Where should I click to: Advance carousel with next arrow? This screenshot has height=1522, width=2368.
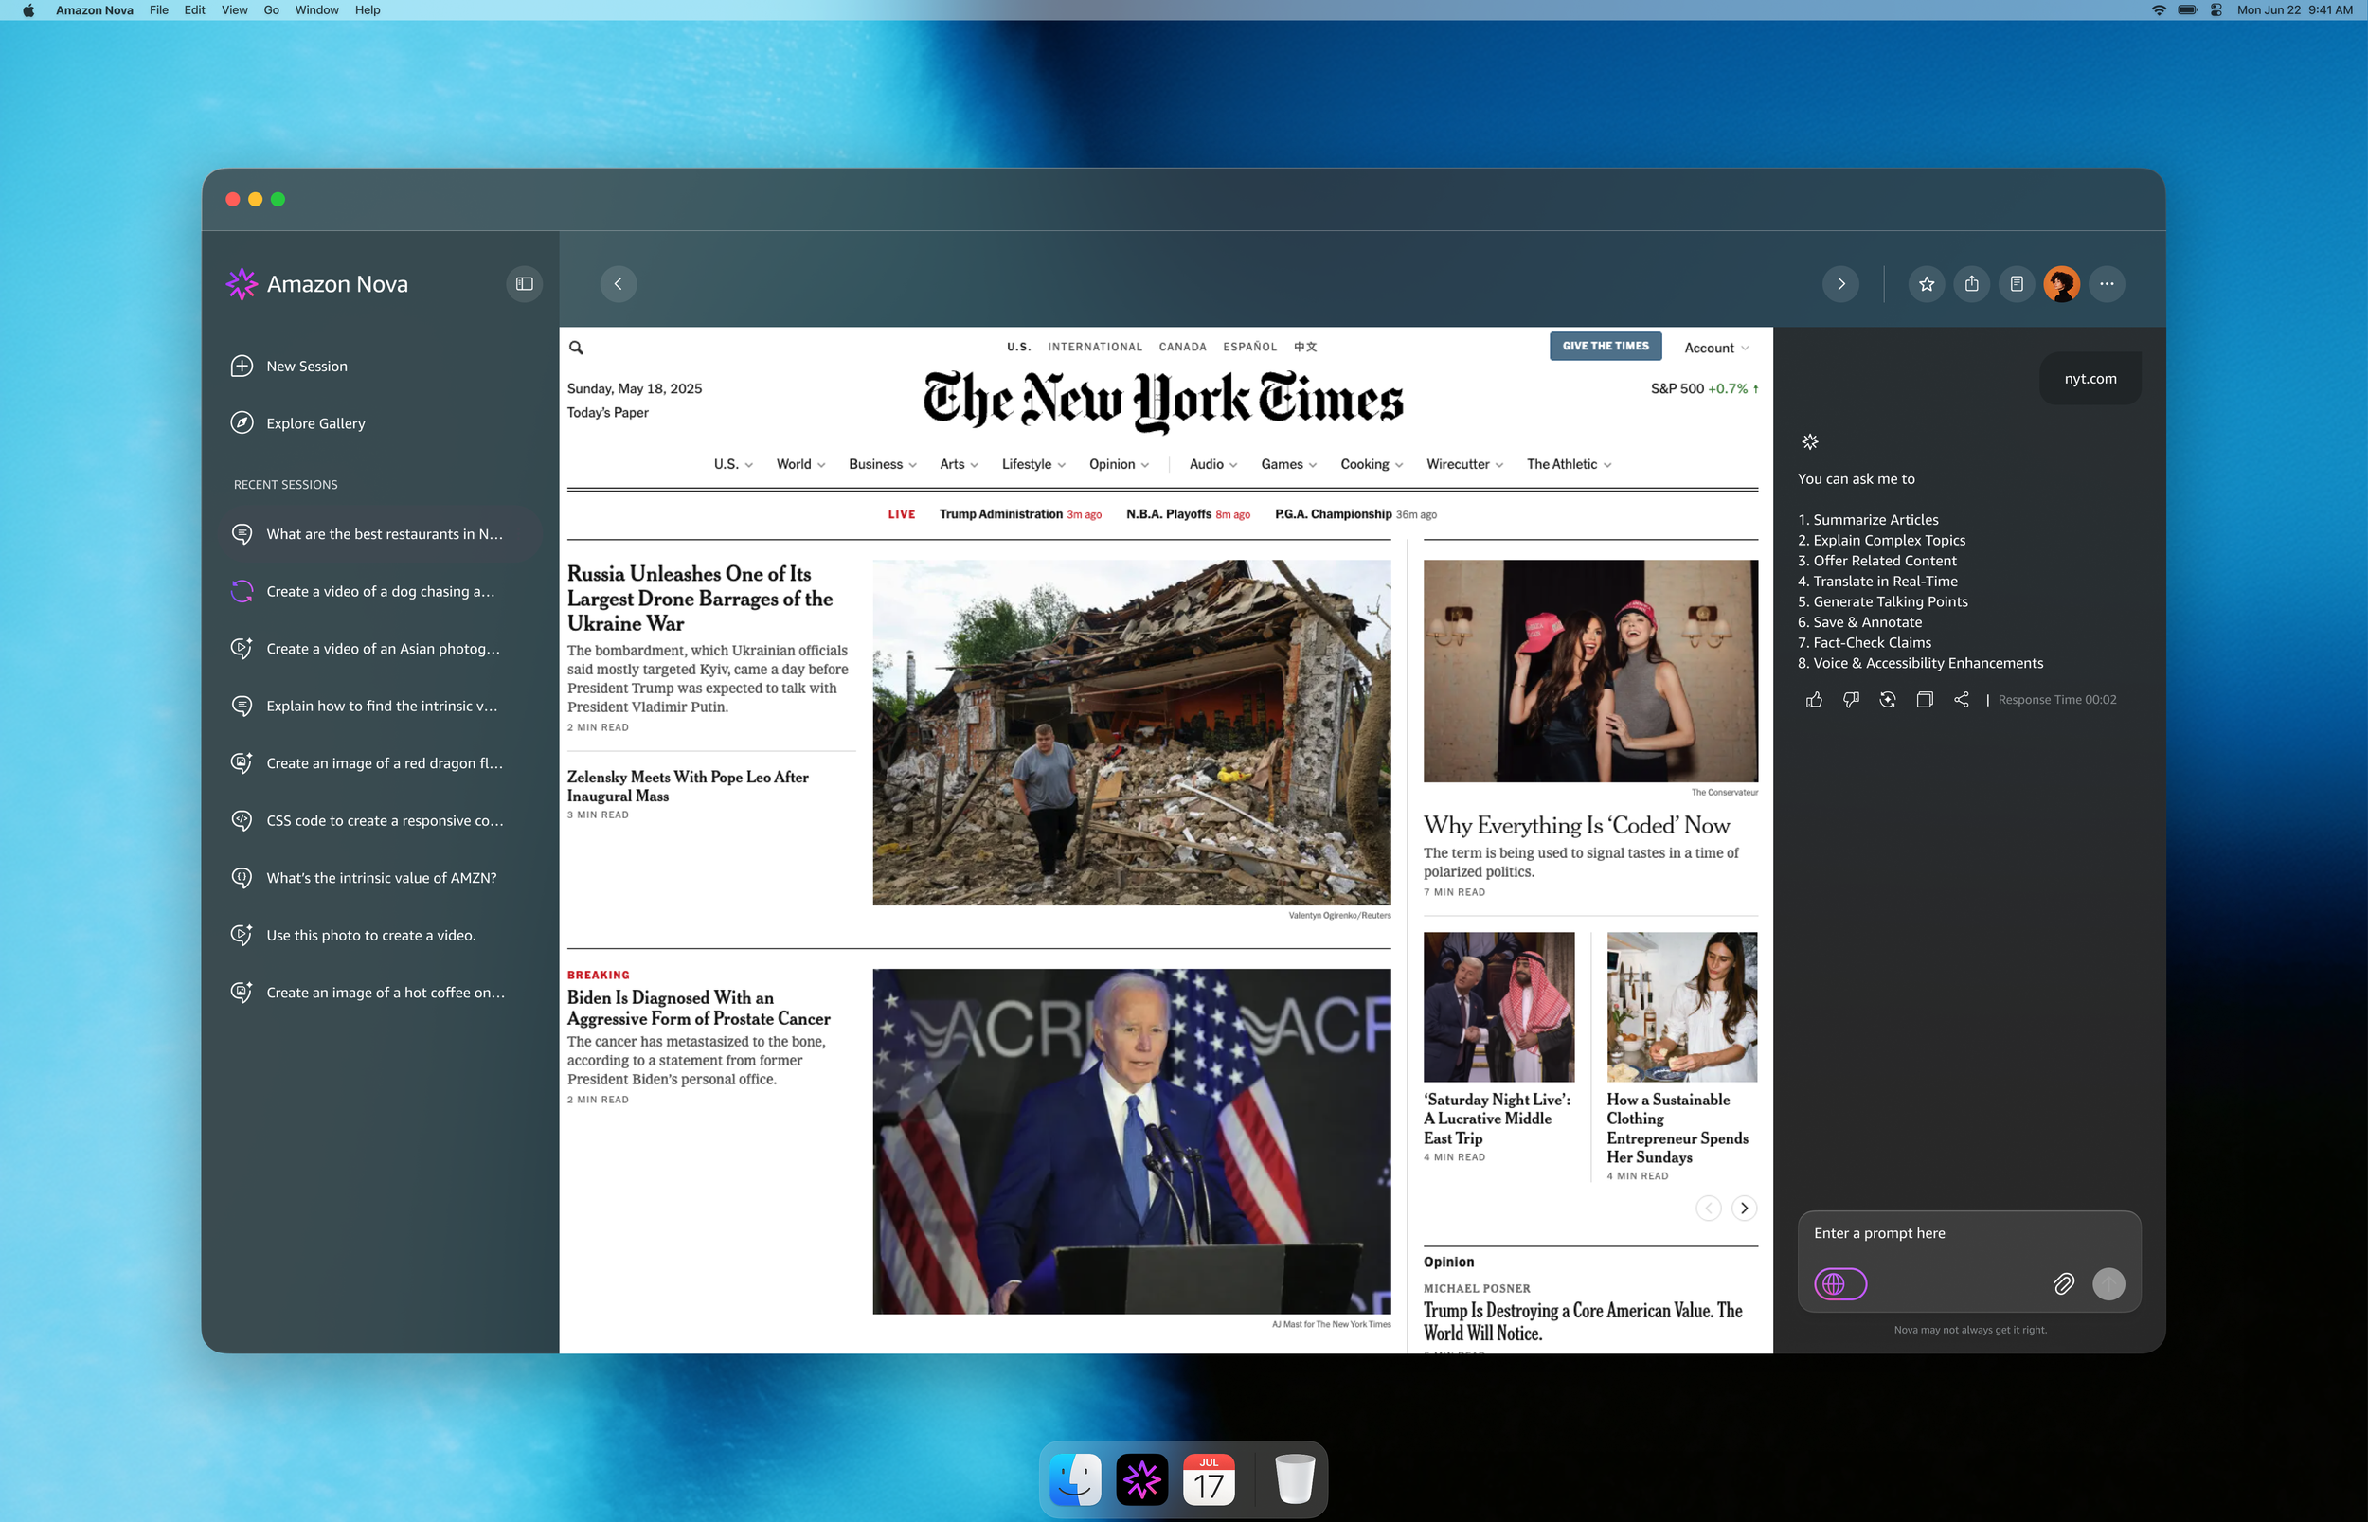[x=1745, y=1208]
